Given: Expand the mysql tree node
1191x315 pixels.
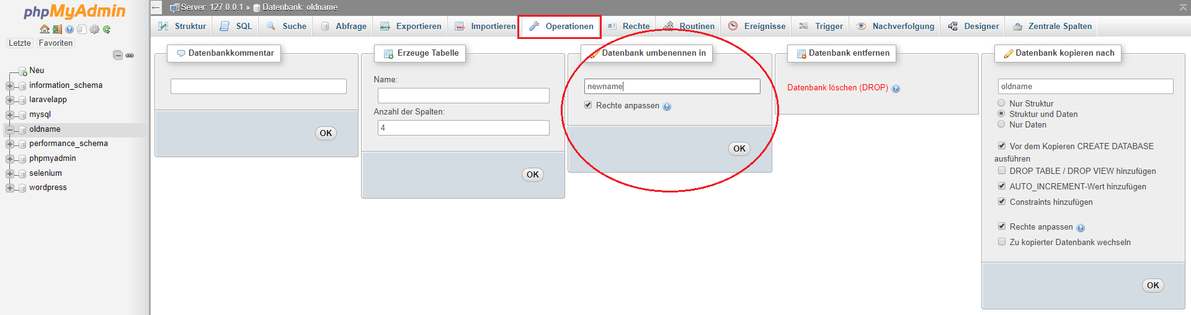Looking at the screenshot, I should click(9, 114).
